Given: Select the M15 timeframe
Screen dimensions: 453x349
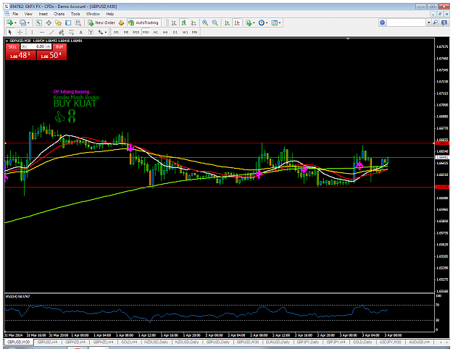Looking at the screenshot, I should 136,33.
